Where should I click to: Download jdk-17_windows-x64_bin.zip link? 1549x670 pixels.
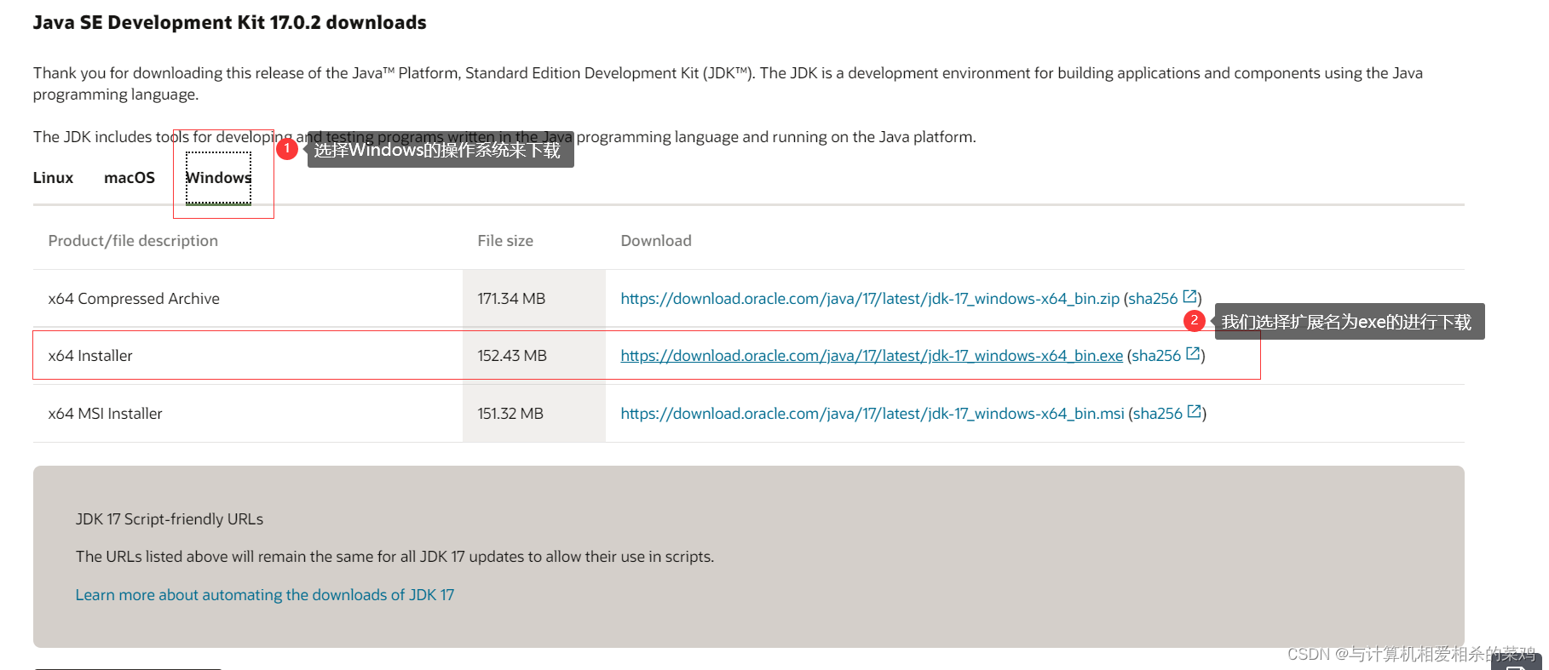click(x=870, y=299)
